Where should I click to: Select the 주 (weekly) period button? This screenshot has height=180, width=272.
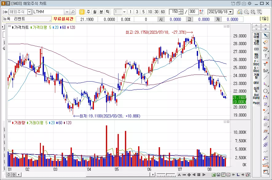(x=88, y=12)
